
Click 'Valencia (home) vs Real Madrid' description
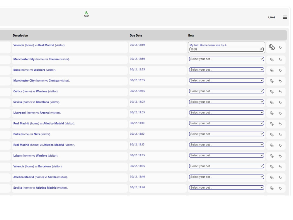(x=39, y=45)
